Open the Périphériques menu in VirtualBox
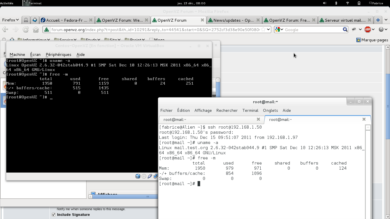Image resolution: width=390 pixels, height=219 pixels. (58, 54)
